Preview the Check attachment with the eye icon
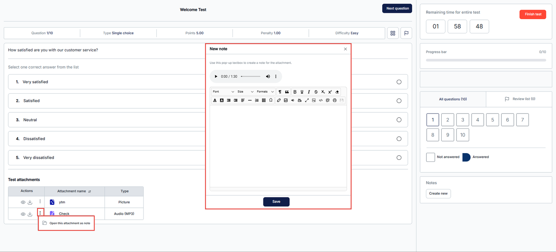556x252 pixels. coord(23,214)
